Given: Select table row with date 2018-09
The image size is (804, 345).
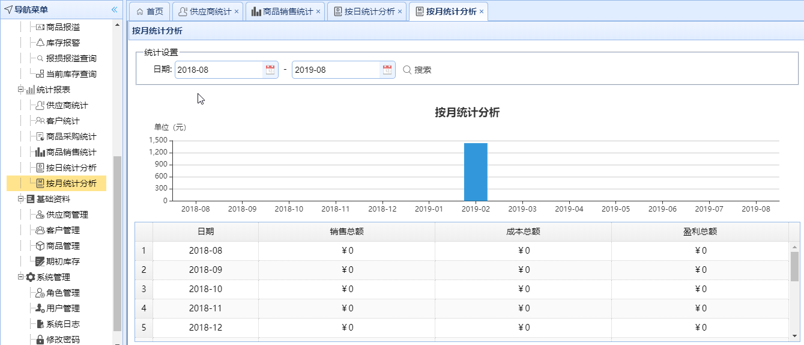Looking at the screenshot, I should pyautogui.click(x=462, y=270).
